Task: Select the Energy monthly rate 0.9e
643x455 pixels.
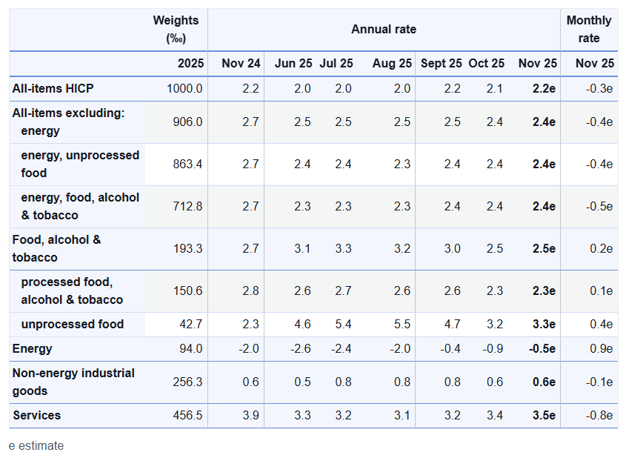Action: point(599,349)
